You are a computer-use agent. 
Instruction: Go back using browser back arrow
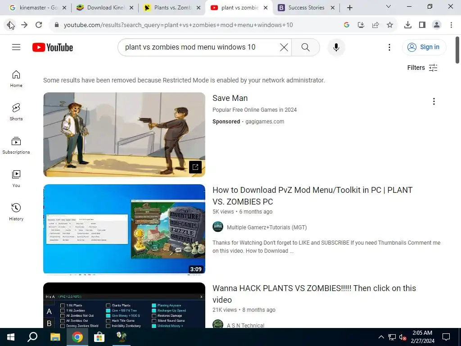pyautogui.click(x=10, y=25)
